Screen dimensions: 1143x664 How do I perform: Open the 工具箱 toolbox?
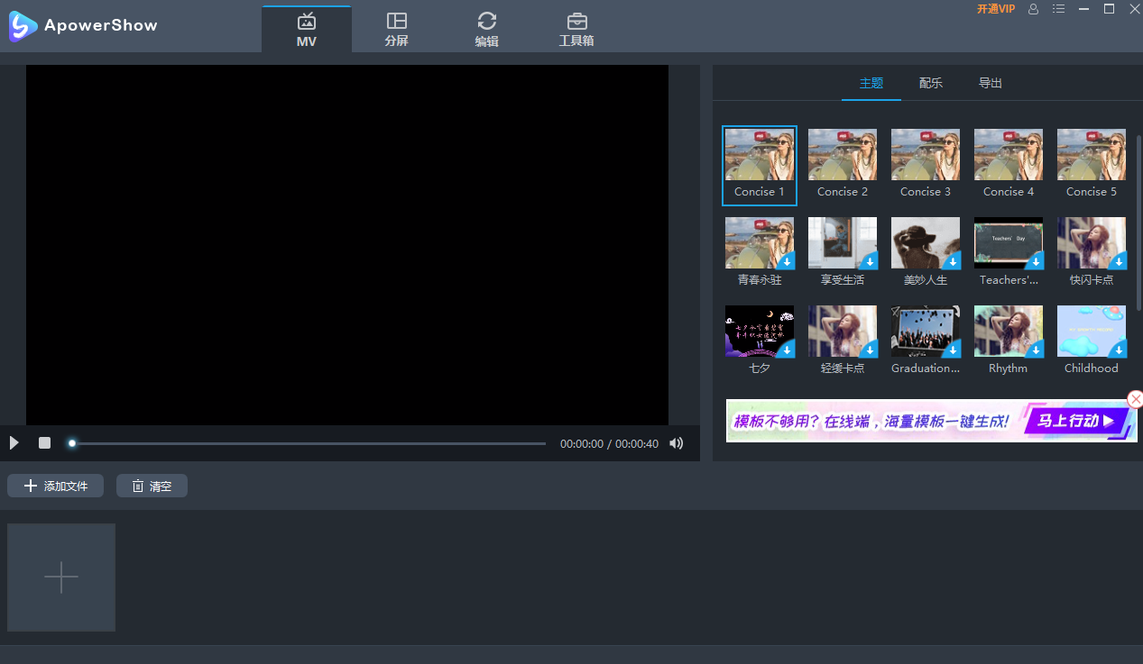coord(577,28)
